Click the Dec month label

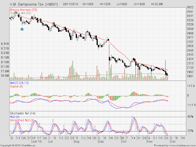(173, 141)
